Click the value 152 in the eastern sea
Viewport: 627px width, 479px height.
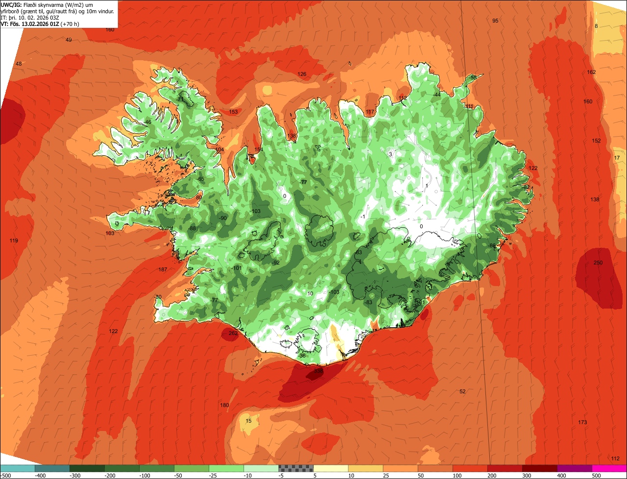[596, 141]
